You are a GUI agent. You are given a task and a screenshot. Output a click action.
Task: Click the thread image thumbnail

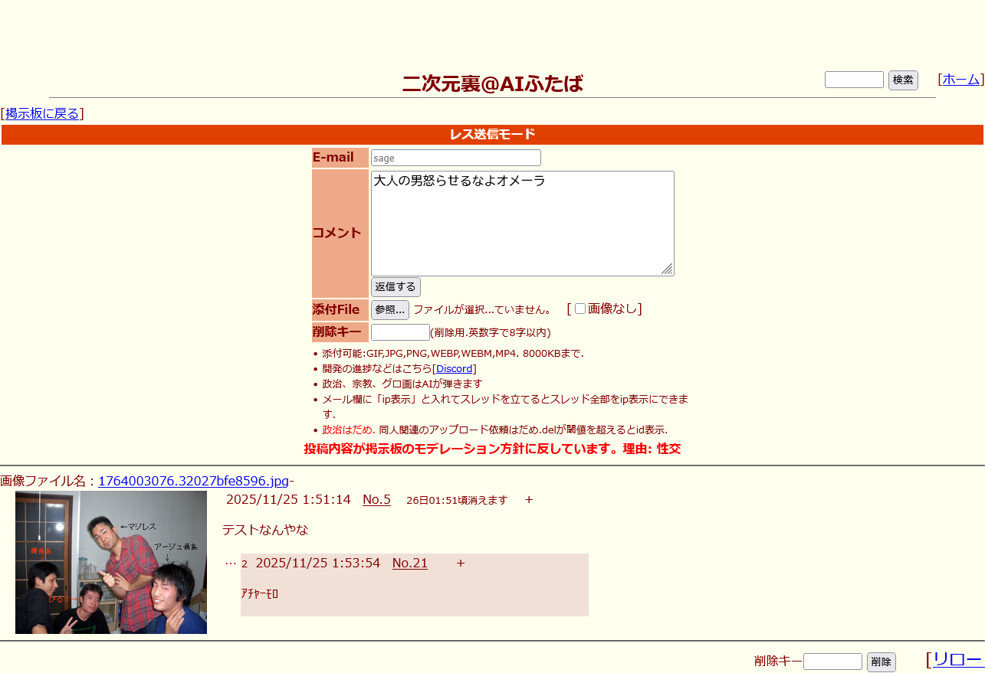[x=111, y=562]
